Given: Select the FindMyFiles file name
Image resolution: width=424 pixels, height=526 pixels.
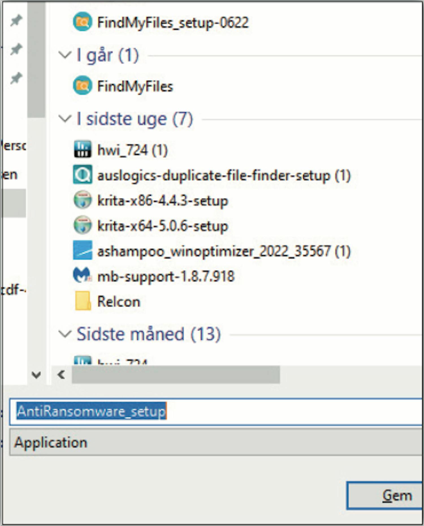Looking at the screenshot, I should tap(135, 86).
